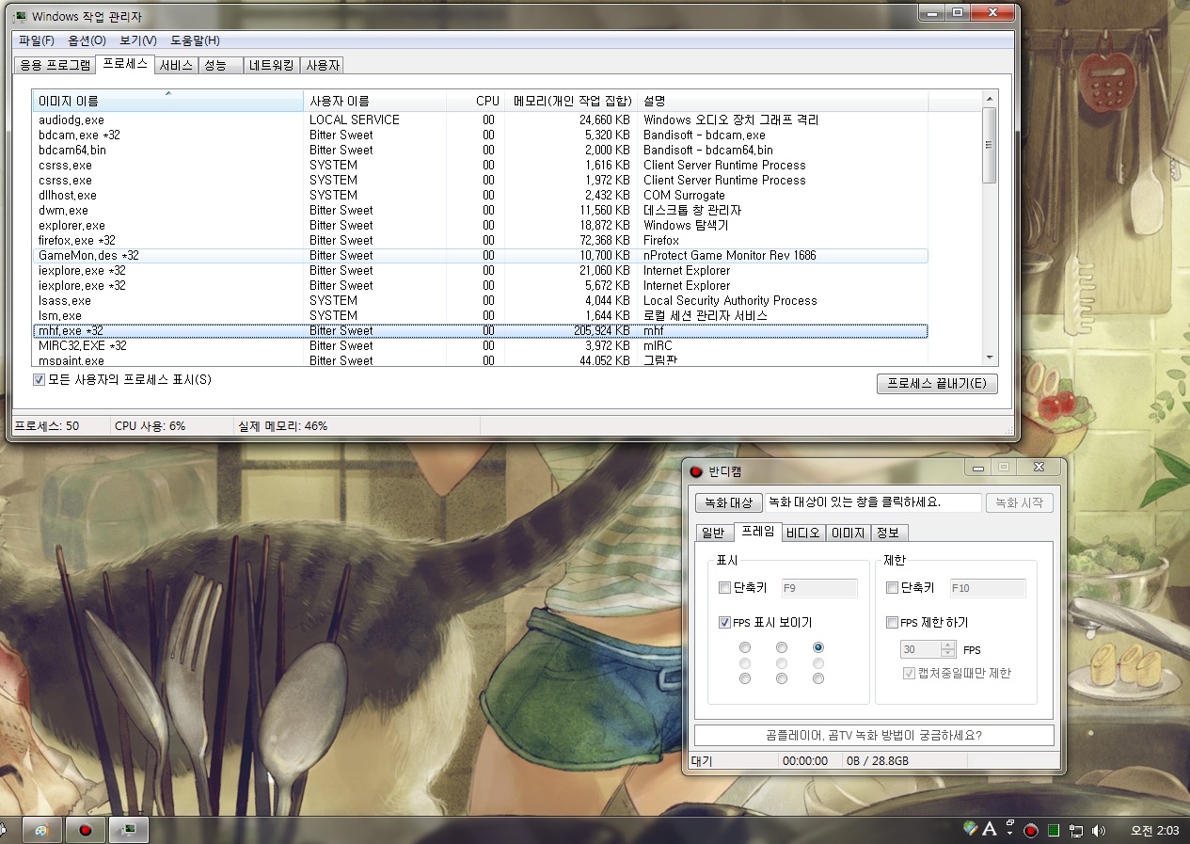Open Bandicam's 정보 tab
Image resolution: width=1190 pixels, height=844 pixels.
889,533
